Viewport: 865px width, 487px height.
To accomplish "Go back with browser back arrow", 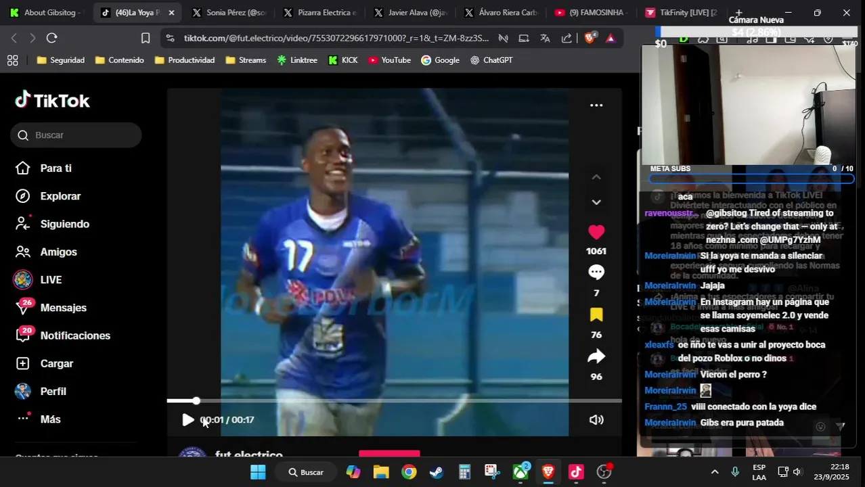I will (x=14, y=38).
